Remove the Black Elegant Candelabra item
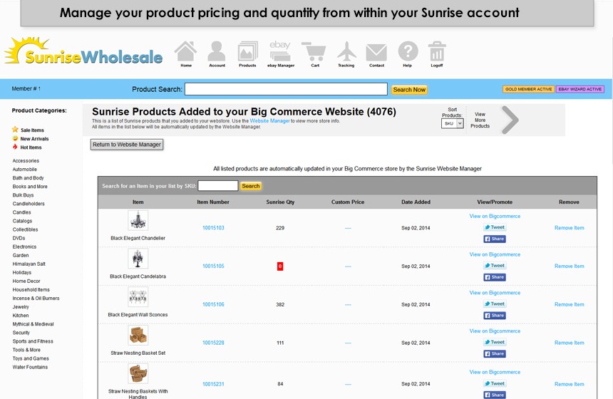613x399 pixels. [x=570, y=266]
